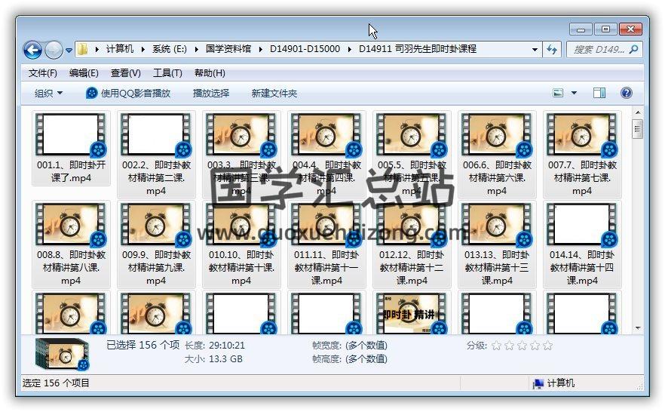This screenshot has height=412, width=665.
Task: Click the scrollbar down arrow
Action: [x=637, y=328]
